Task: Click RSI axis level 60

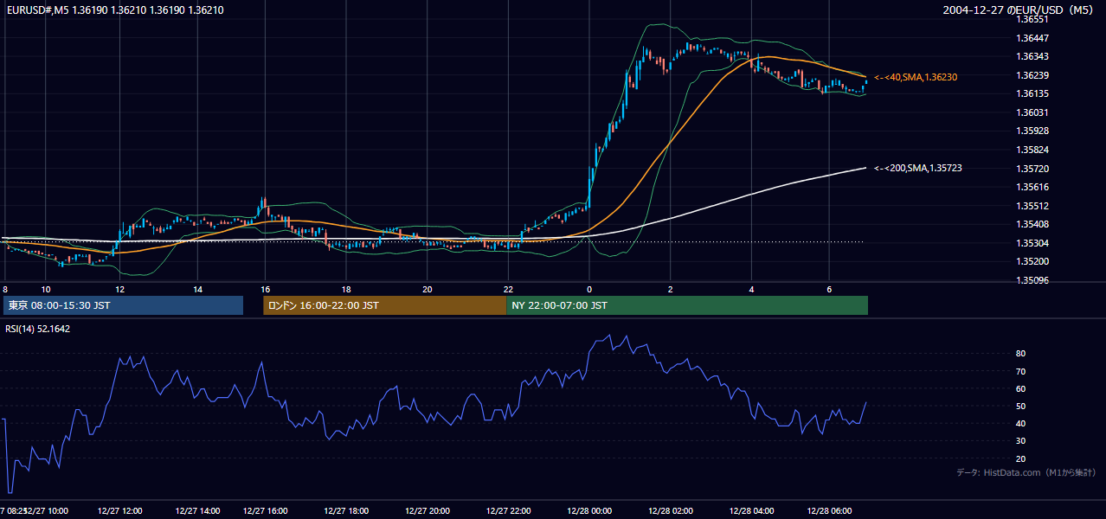Action: pos(1021,388)
